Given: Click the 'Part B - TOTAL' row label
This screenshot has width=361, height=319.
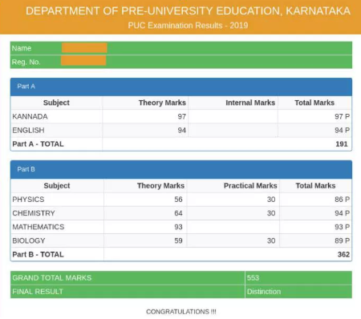Looking at the screenshot, I should click(38, 254).
